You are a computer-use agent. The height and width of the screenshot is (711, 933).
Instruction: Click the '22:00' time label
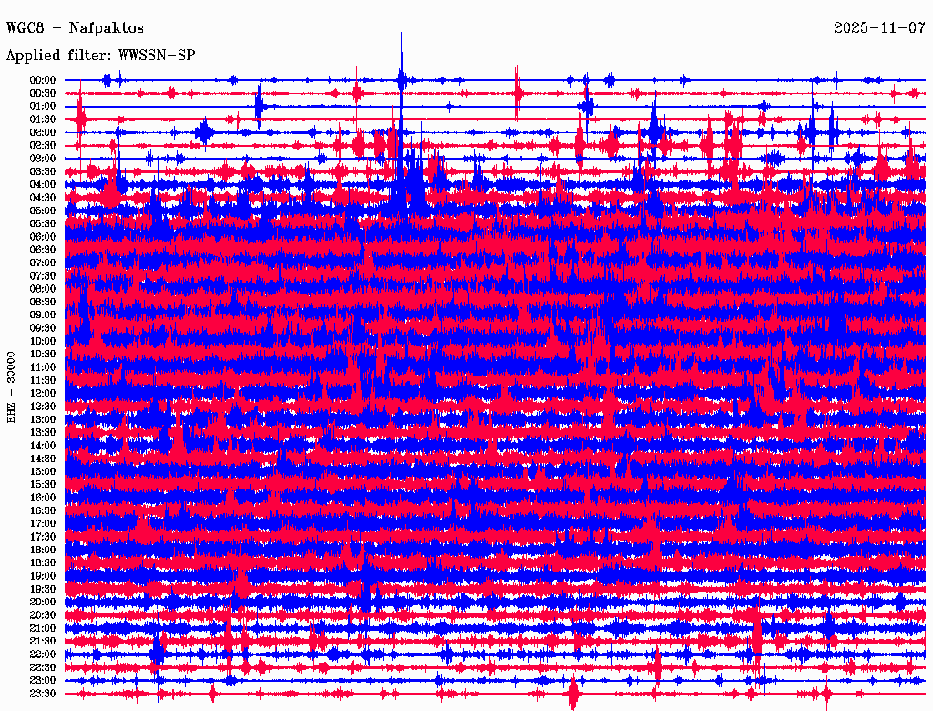(43, 654)
